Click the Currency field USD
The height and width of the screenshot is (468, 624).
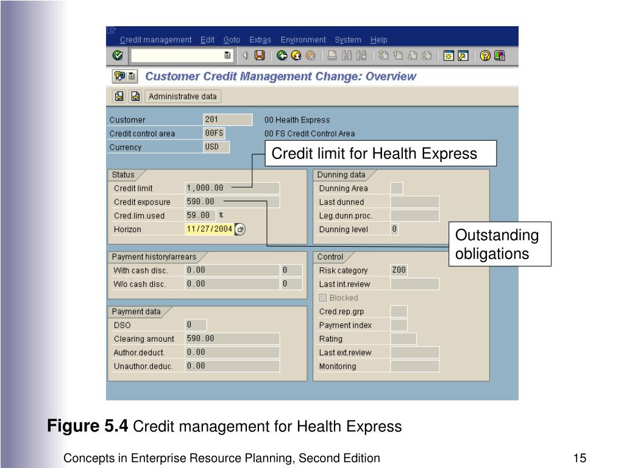pyautogui.click(x=216, y=147)
